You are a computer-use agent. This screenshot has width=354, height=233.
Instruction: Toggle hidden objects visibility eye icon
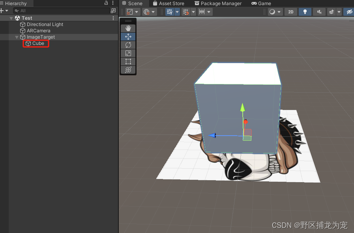point(349,12)
